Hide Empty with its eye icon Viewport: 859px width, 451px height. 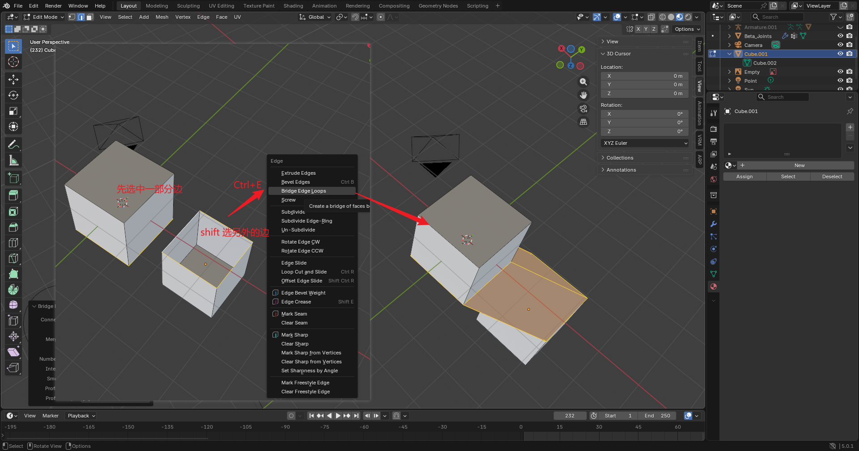click(x=840, y=72)
